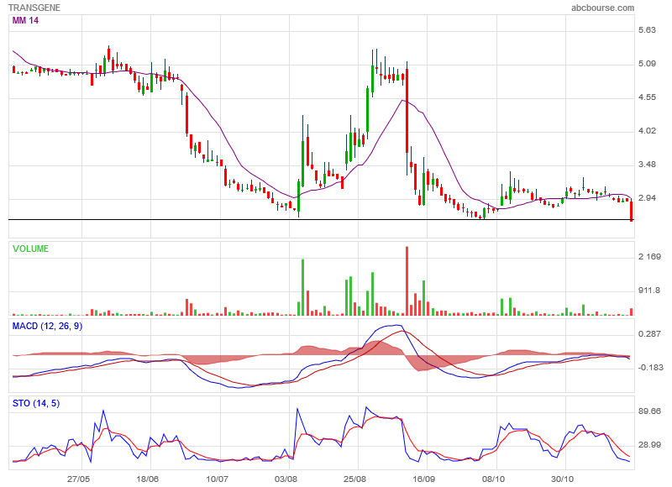
Task: Click the -0.183 MACD axis value
Action: (x=650, y=368)
